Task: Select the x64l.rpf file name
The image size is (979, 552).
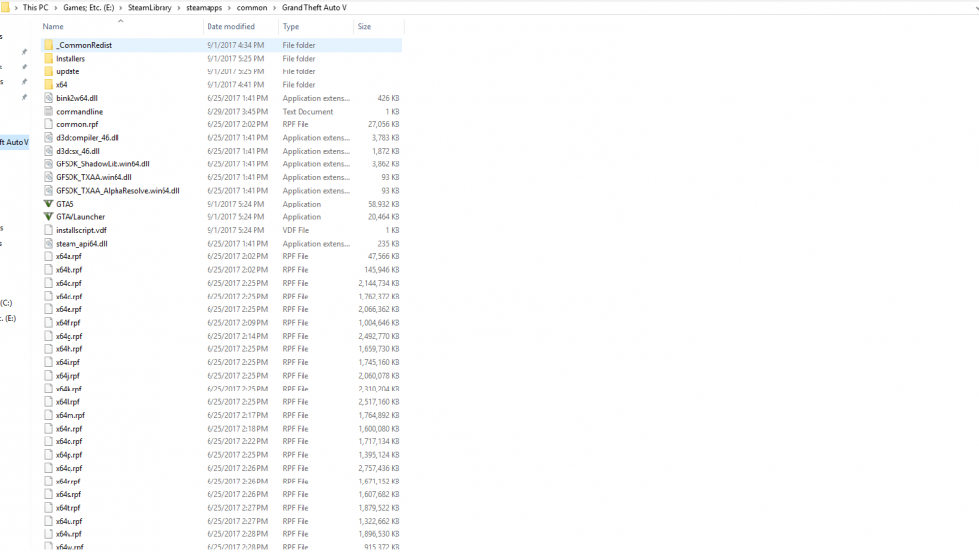Action: pos(69,402)
